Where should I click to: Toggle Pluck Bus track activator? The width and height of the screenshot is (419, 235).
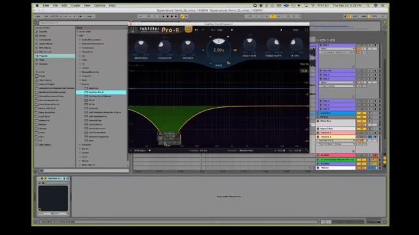361,121
